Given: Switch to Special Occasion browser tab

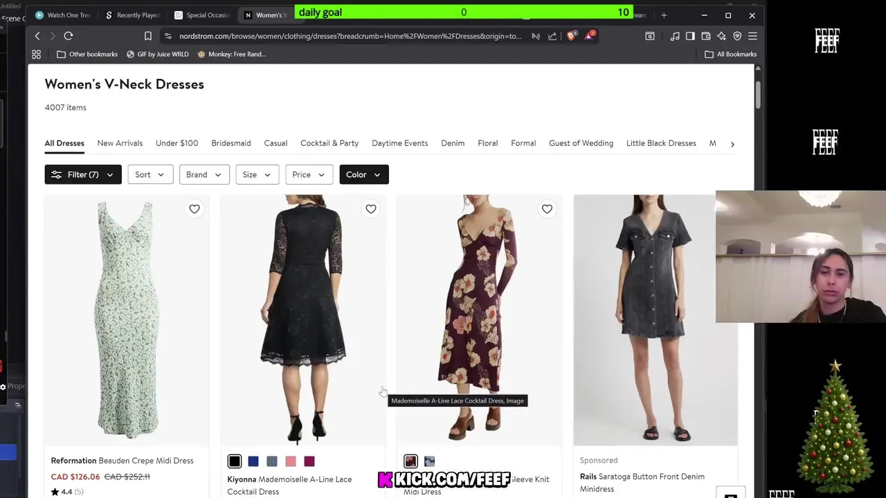Looking at the screenshot, I should (201, 15).
